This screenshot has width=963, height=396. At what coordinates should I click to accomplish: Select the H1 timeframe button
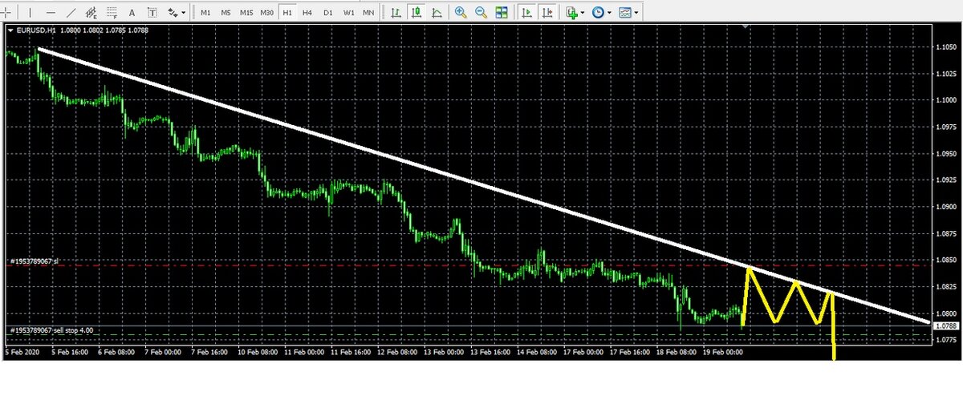tap(287, 13)
